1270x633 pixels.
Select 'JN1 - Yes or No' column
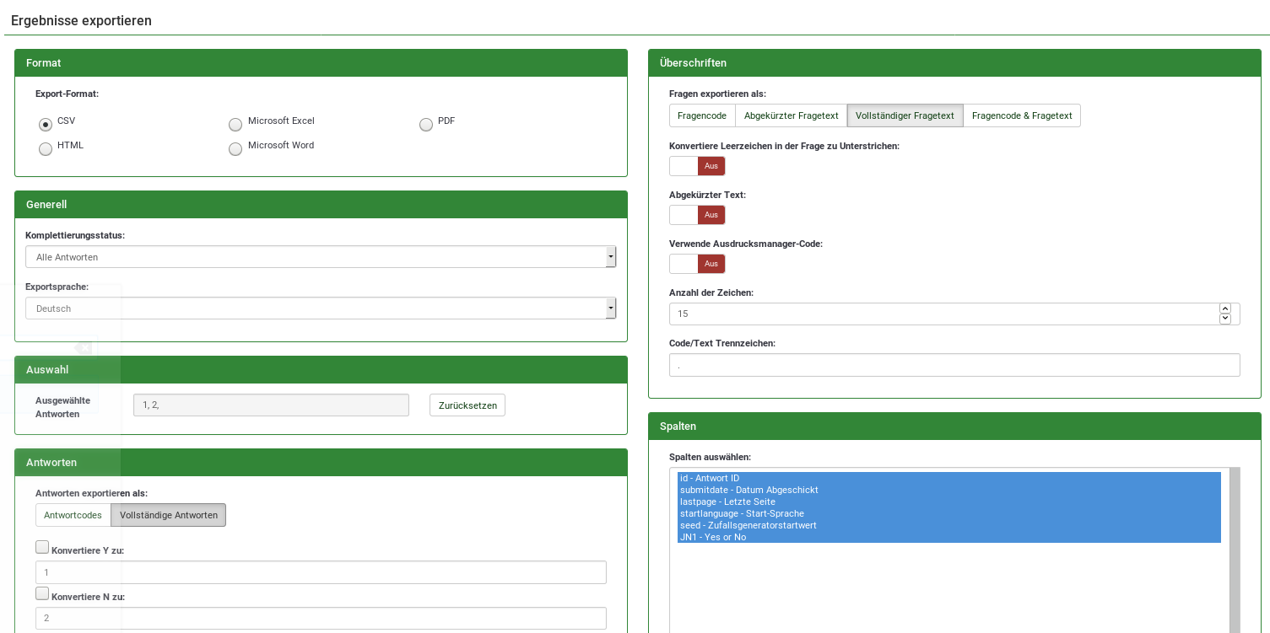(713, 537)
